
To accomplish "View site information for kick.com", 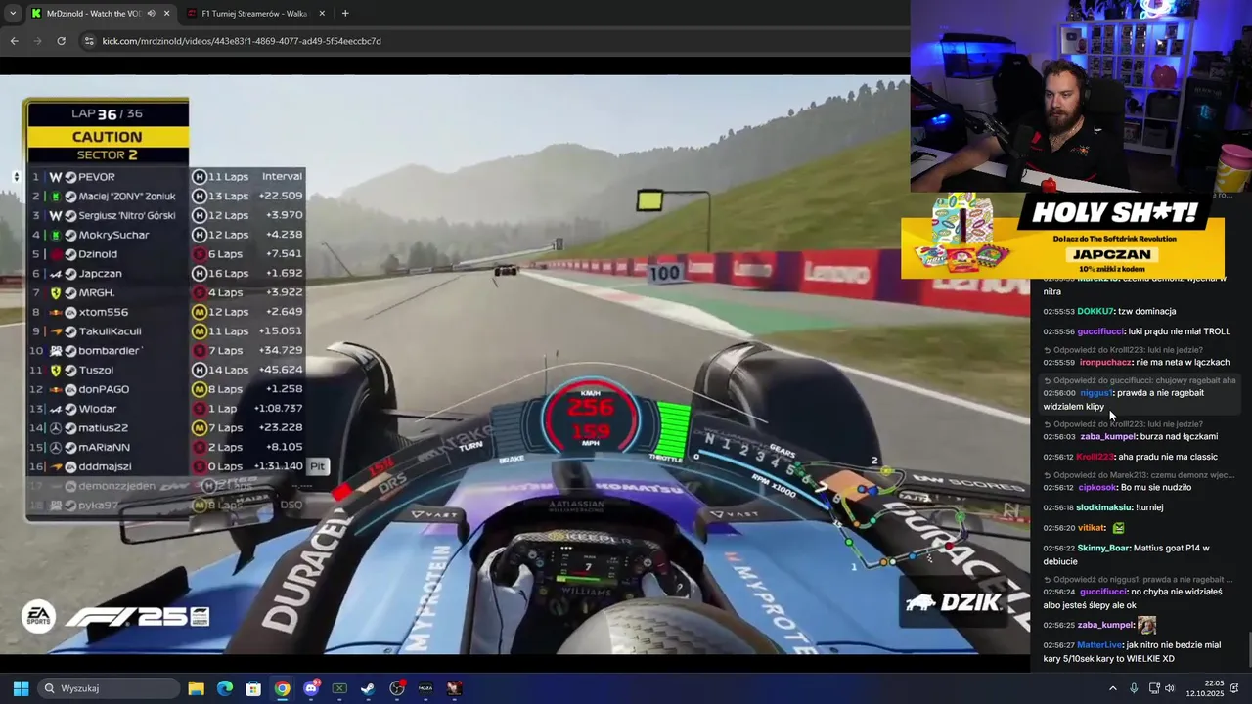I will [89, 41].
